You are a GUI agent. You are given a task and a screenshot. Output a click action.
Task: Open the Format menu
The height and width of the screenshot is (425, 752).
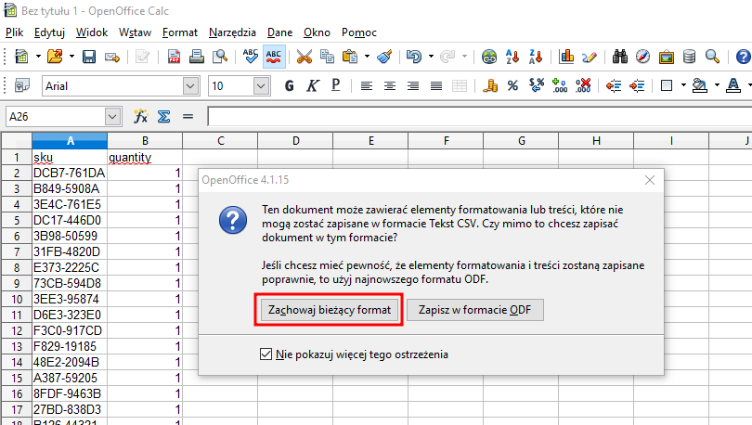[x=180, y=32]
